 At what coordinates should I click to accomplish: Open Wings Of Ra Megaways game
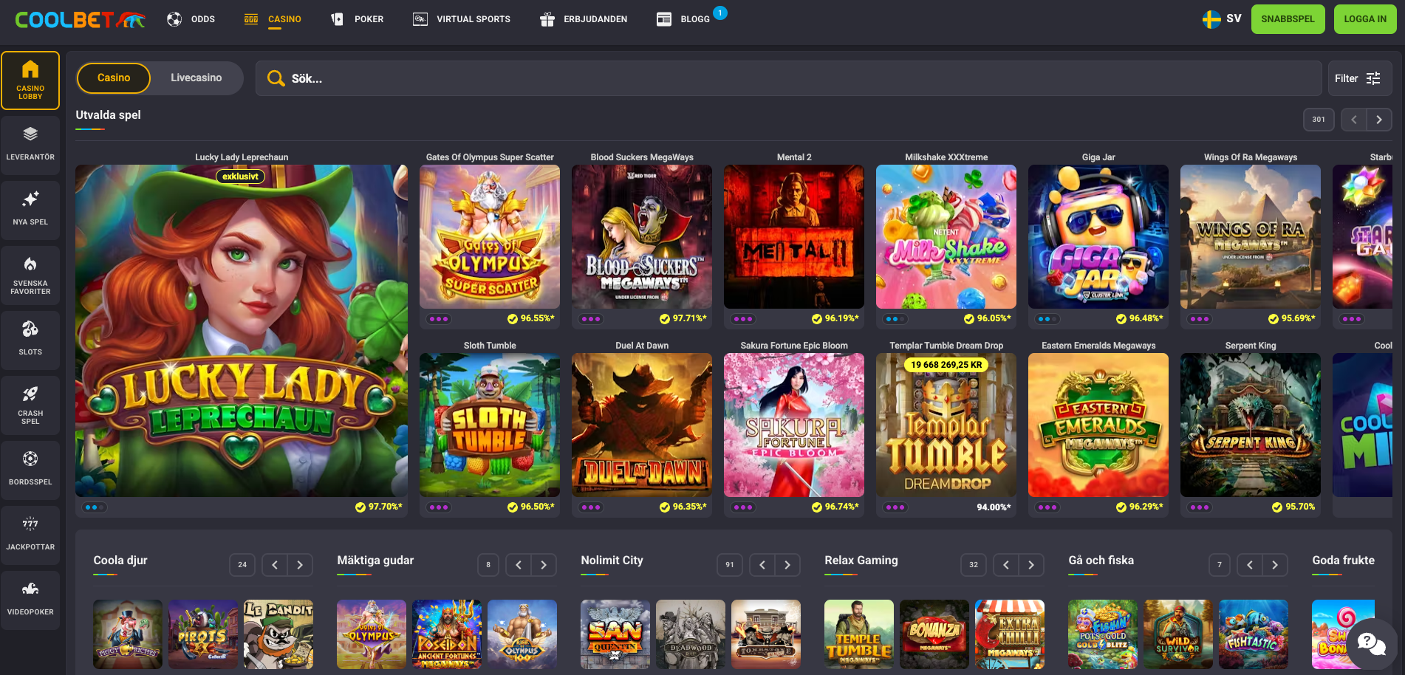1251,236
